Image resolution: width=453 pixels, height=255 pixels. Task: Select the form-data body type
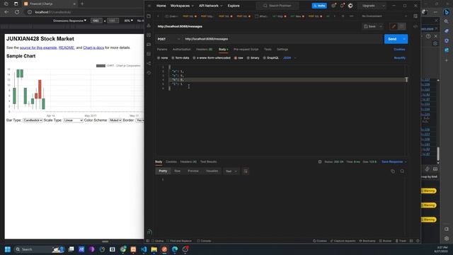[x=180, y=58]
